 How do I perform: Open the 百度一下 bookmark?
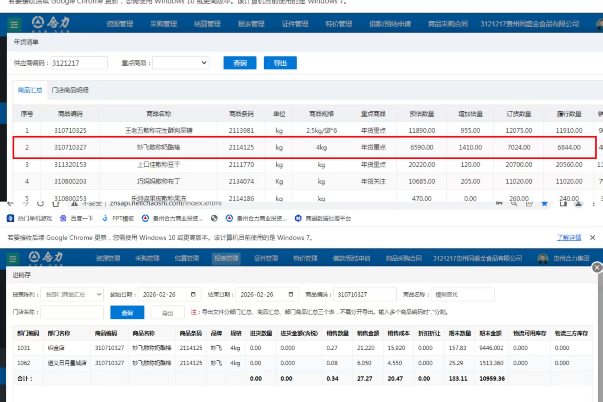coord(77,218)
